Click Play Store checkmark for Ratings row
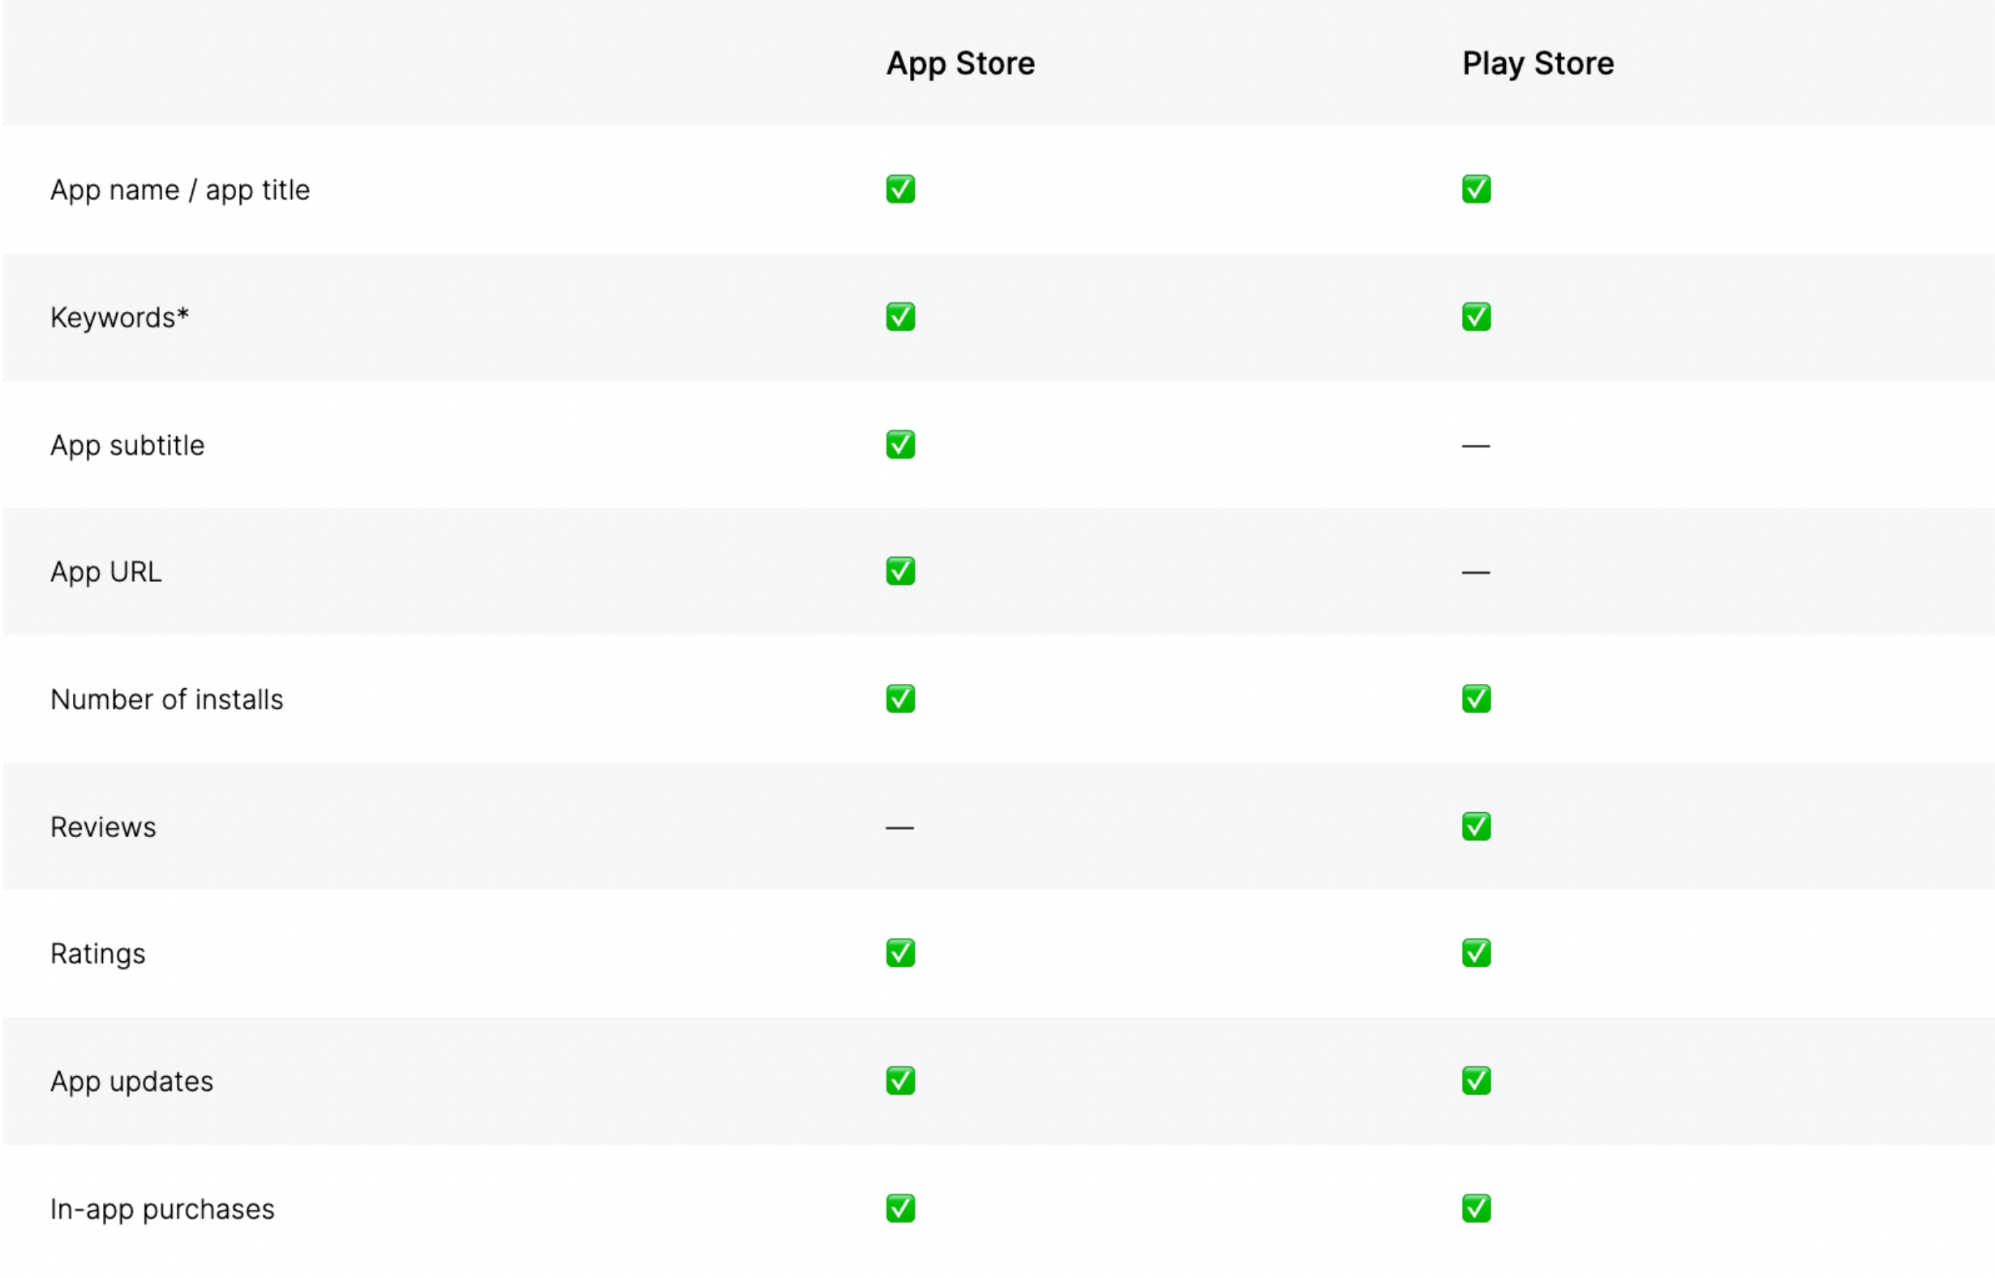Viewport: 1995px width, 1278px height. pyautogui.click(x=1476, y=953)
